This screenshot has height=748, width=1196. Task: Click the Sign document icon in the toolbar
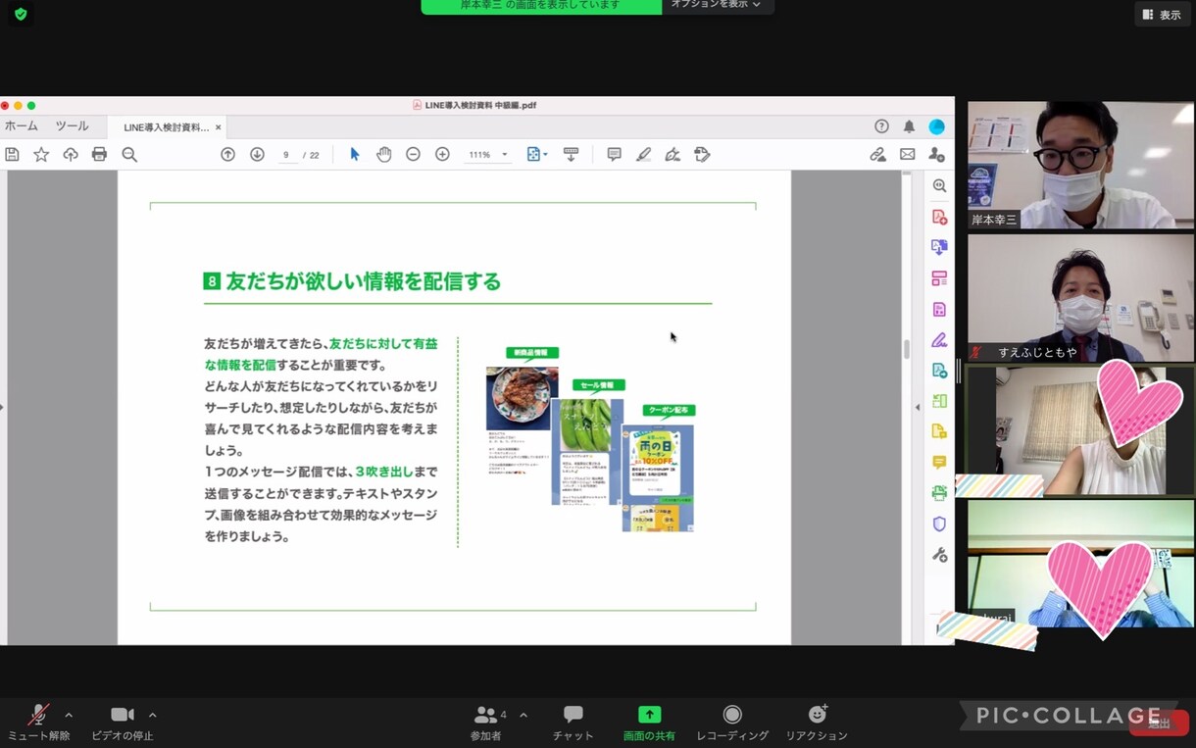click(673, 155)
